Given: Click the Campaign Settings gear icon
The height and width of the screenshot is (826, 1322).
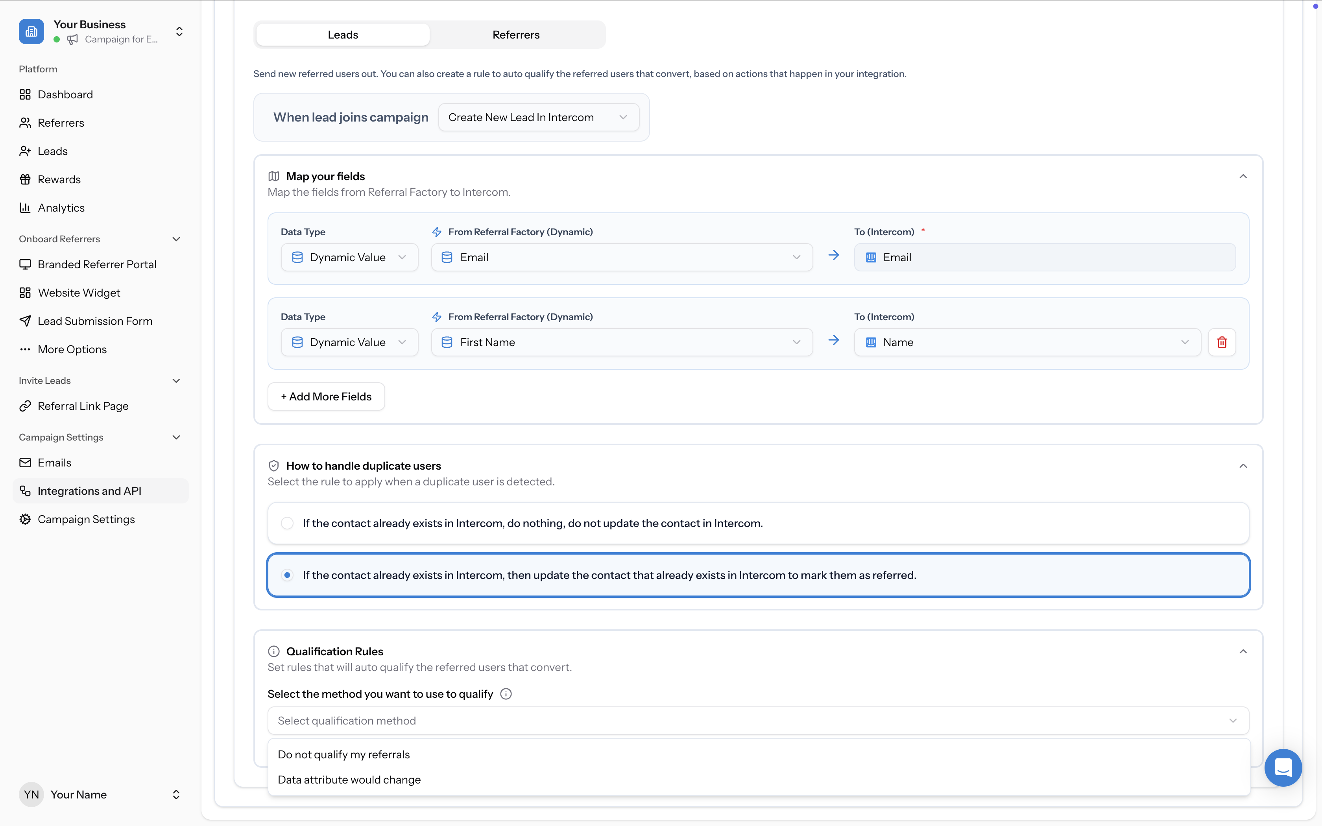Looking at the screenshot, I should pos(25,519).
